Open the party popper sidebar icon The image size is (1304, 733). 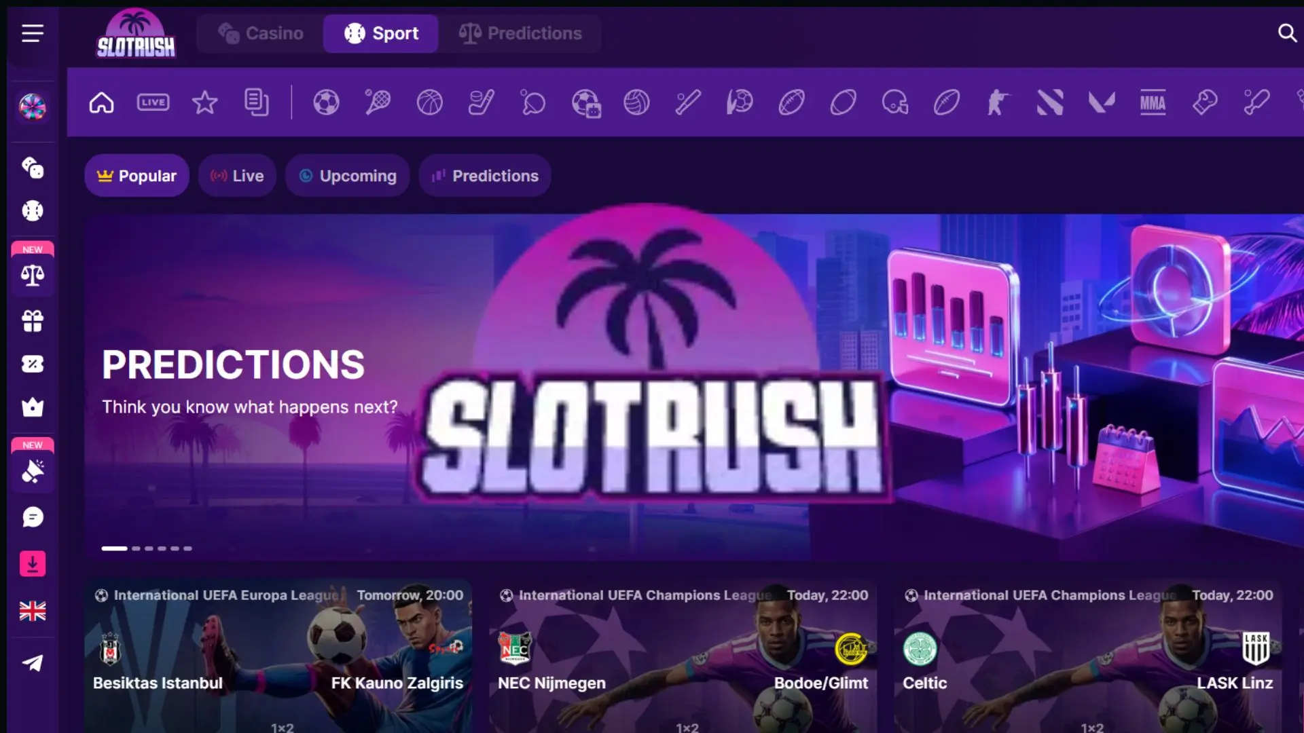(32, 470)
